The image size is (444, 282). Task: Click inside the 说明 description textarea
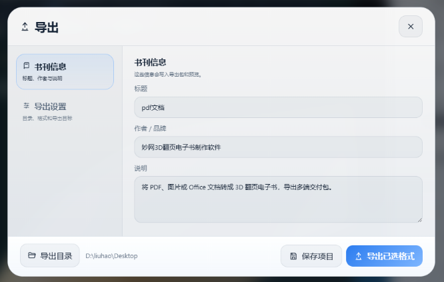coord(278,199)
